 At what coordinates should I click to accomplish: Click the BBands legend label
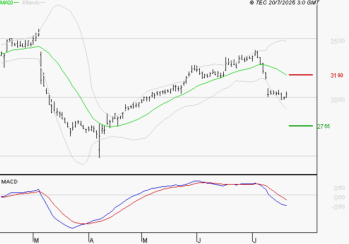[x=31, y=3]
